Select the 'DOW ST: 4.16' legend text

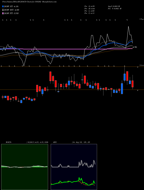point(11,6)
